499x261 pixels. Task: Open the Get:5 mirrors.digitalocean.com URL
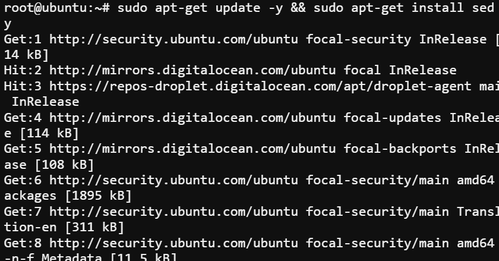[192, 149]
